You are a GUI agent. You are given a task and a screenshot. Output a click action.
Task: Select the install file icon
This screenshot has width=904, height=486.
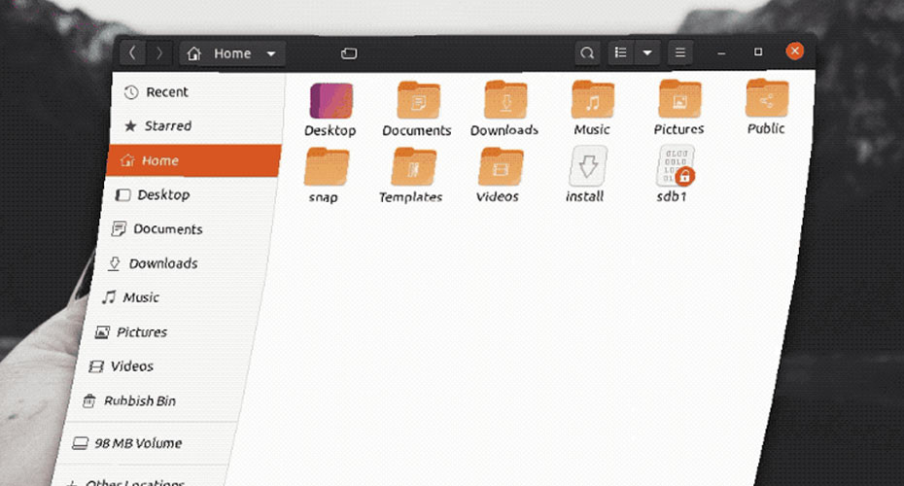[x=588, y=166]
